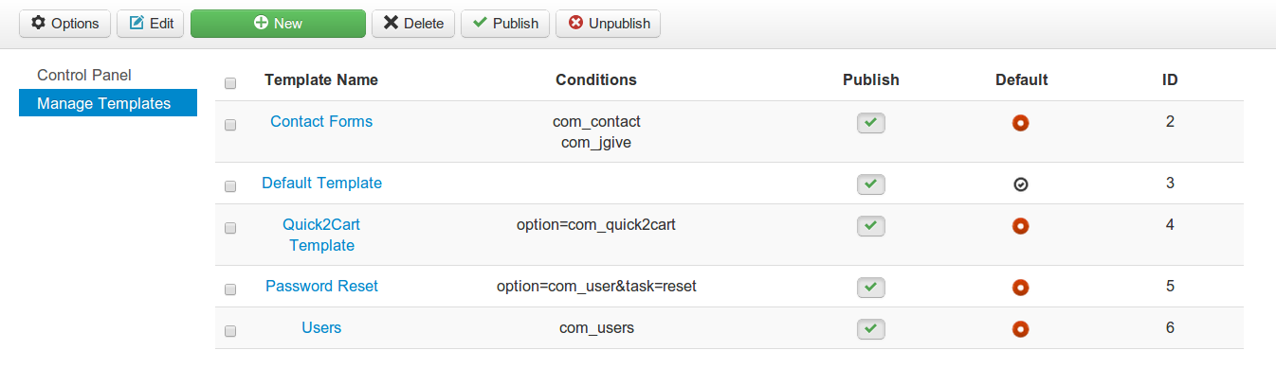Image resolution: width=1276 pixels, height=385 pixels.
Task: Open the Password Reset template link
Action: coord(321,286)
